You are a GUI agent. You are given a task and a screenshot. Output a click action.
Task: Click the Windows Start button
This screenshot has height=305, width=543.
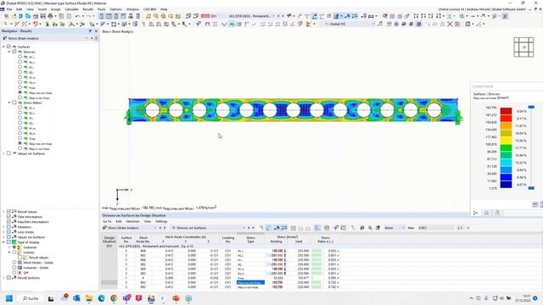9,298
